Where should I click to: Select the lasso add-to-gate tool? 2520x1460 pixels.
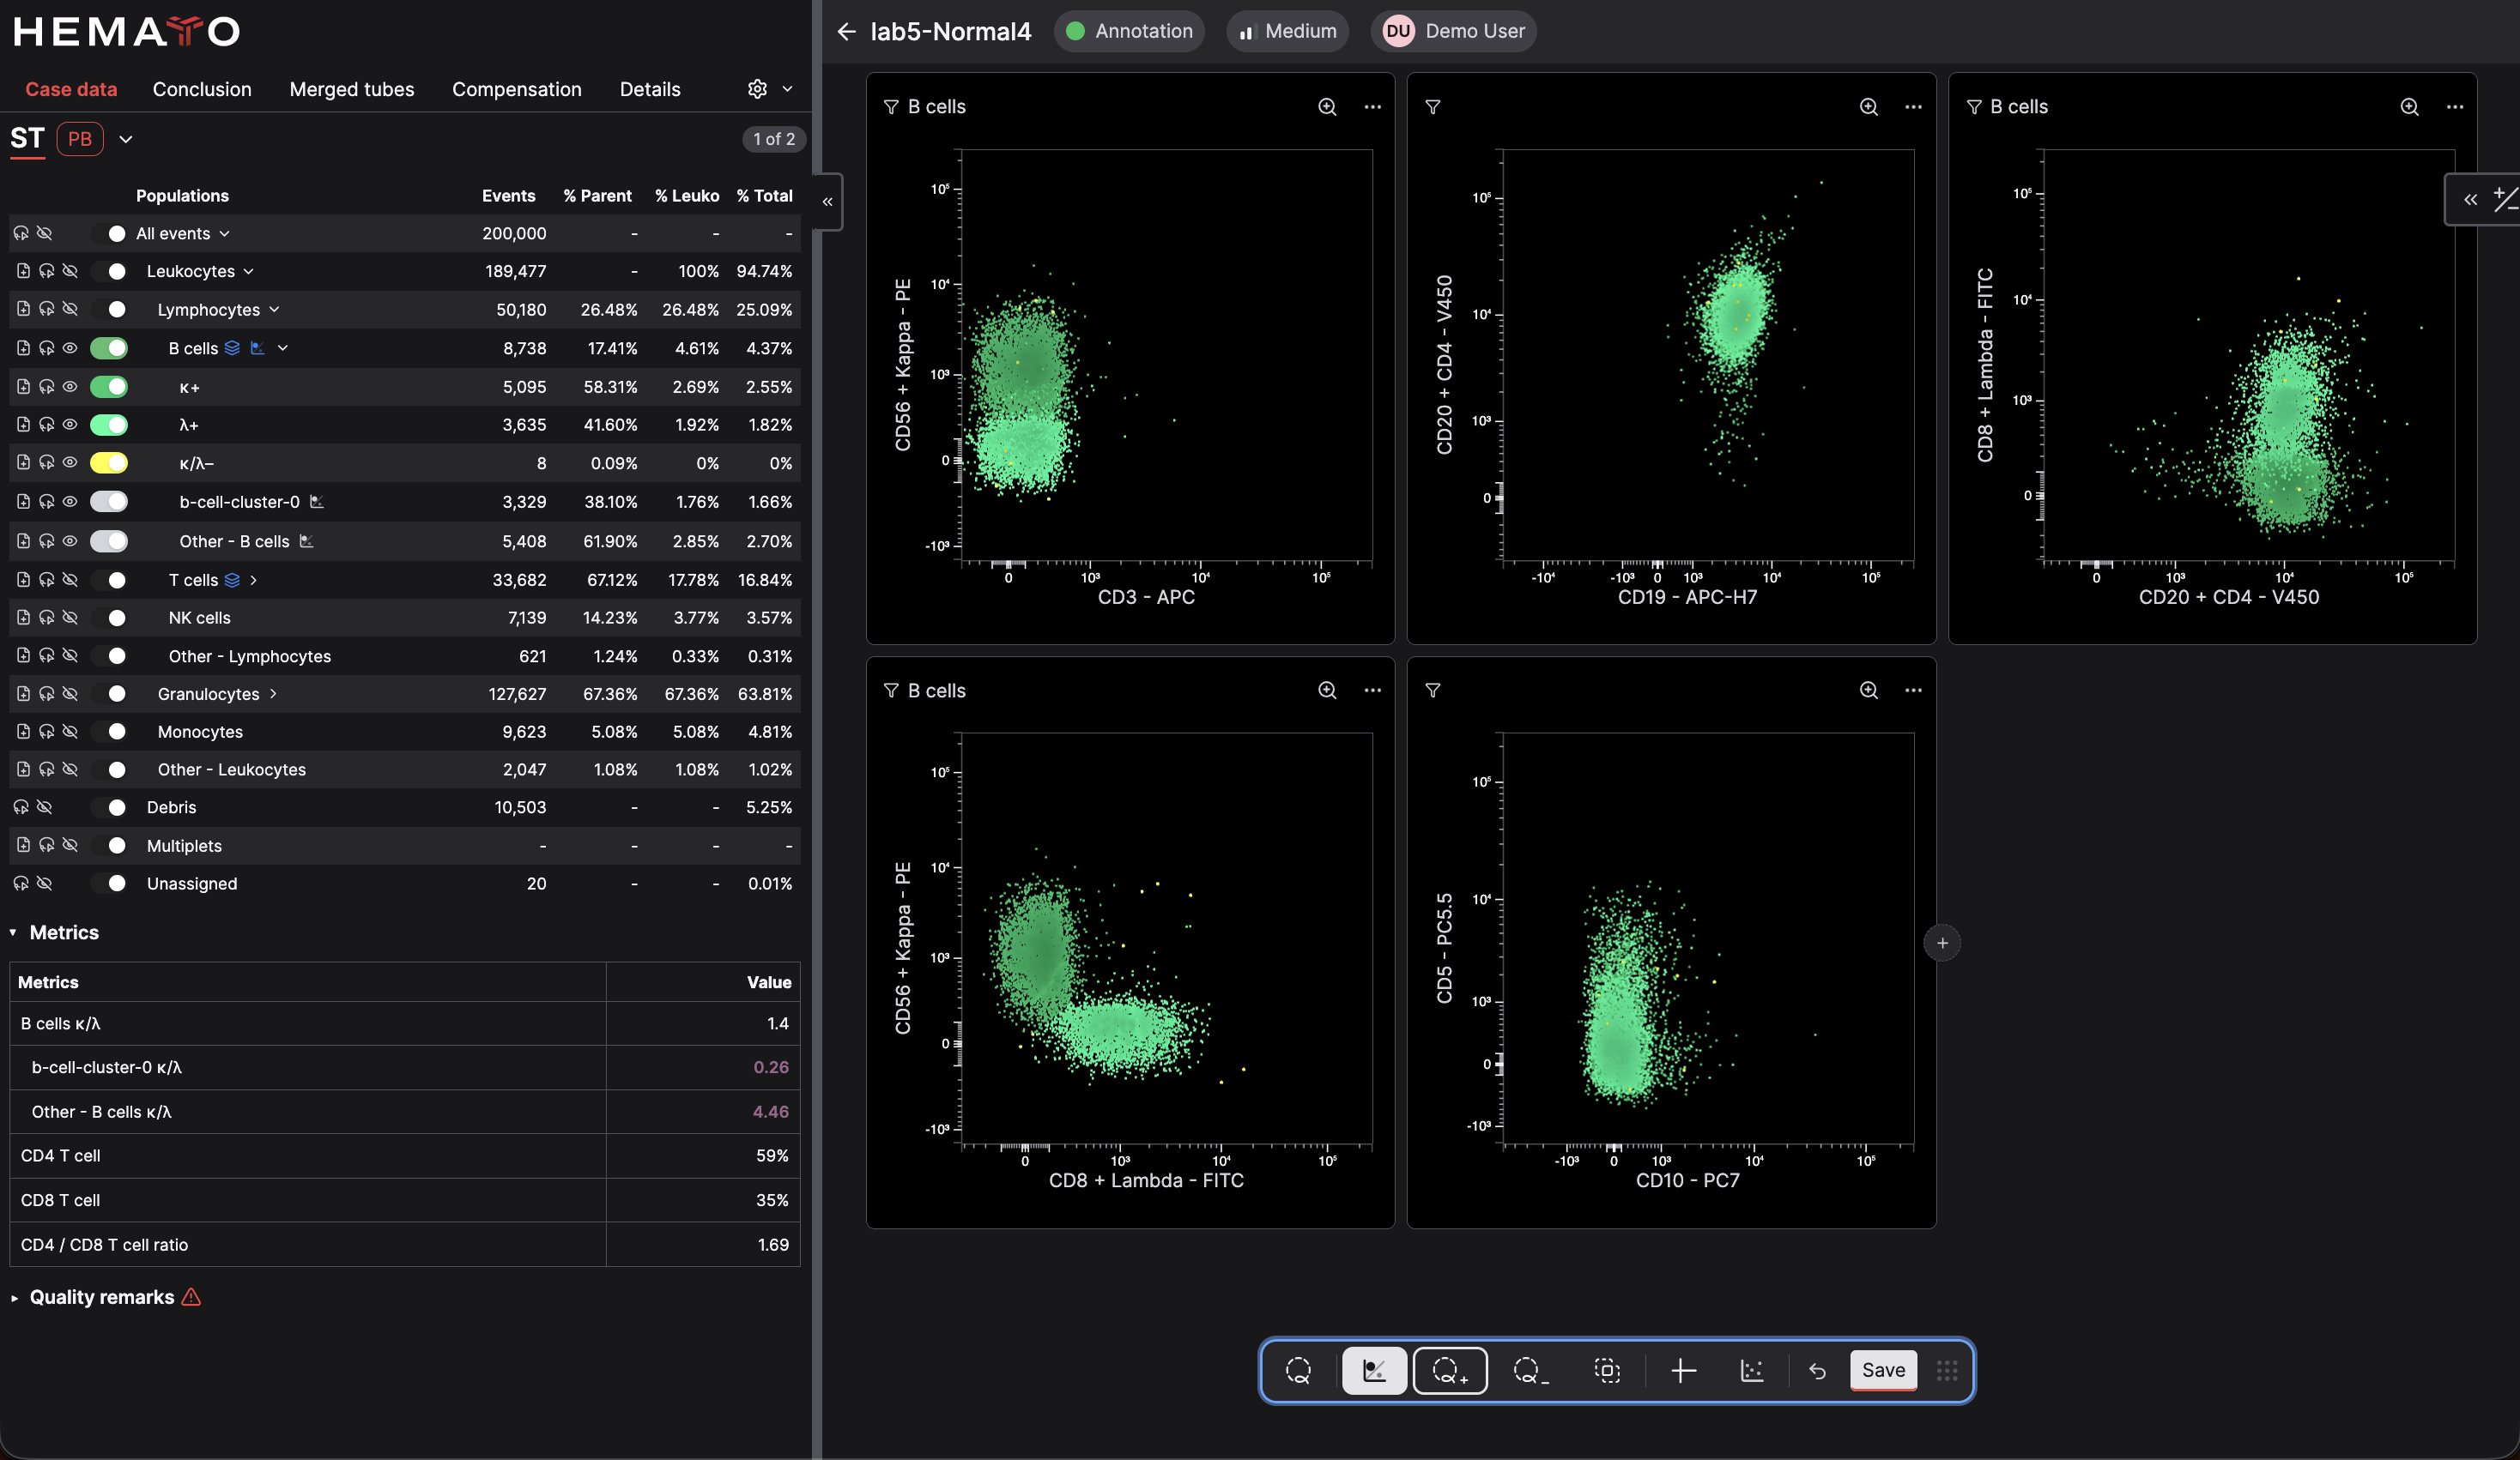(x=1449, y=1370)
